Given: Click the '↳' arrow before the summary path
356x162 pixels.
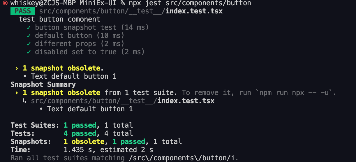Looking at the screenshot, I should click(25, 101).
